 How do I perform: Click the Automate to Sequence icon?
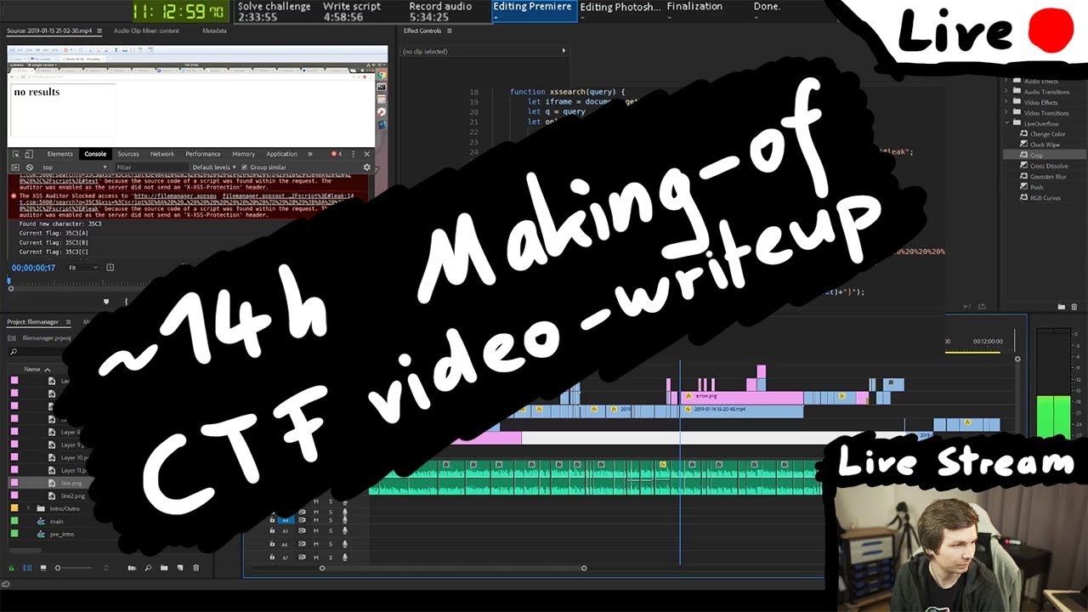pos(132,567)
